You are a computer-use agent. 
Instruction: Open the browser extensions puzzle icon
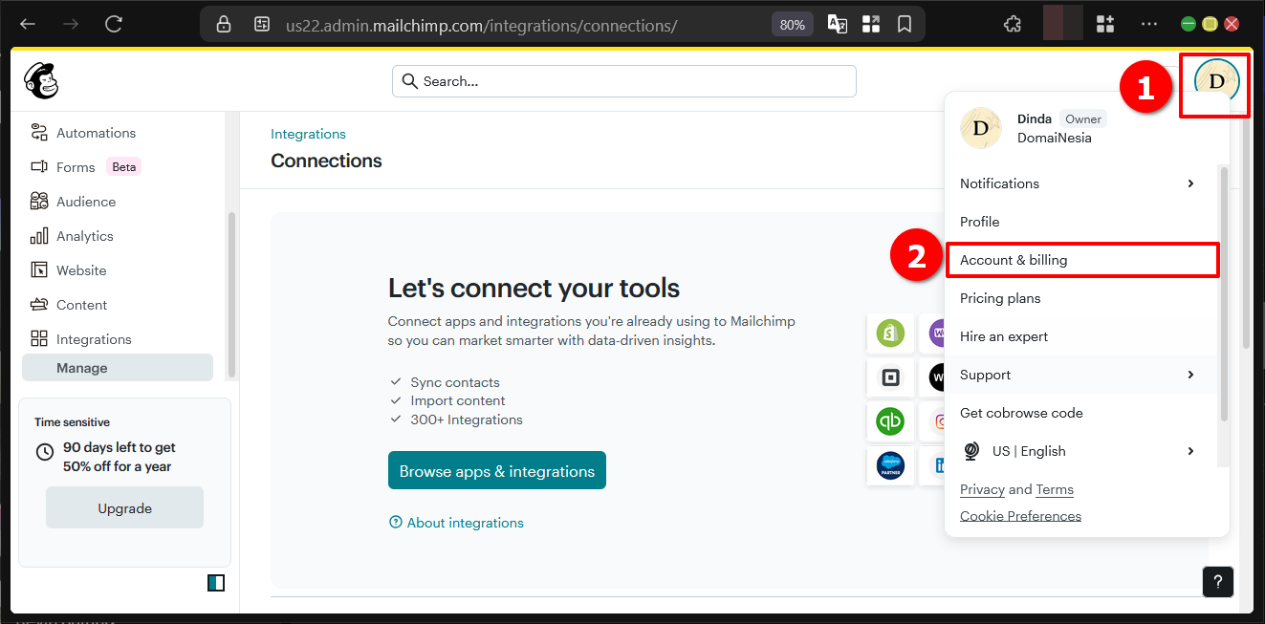pos(1104,23)
